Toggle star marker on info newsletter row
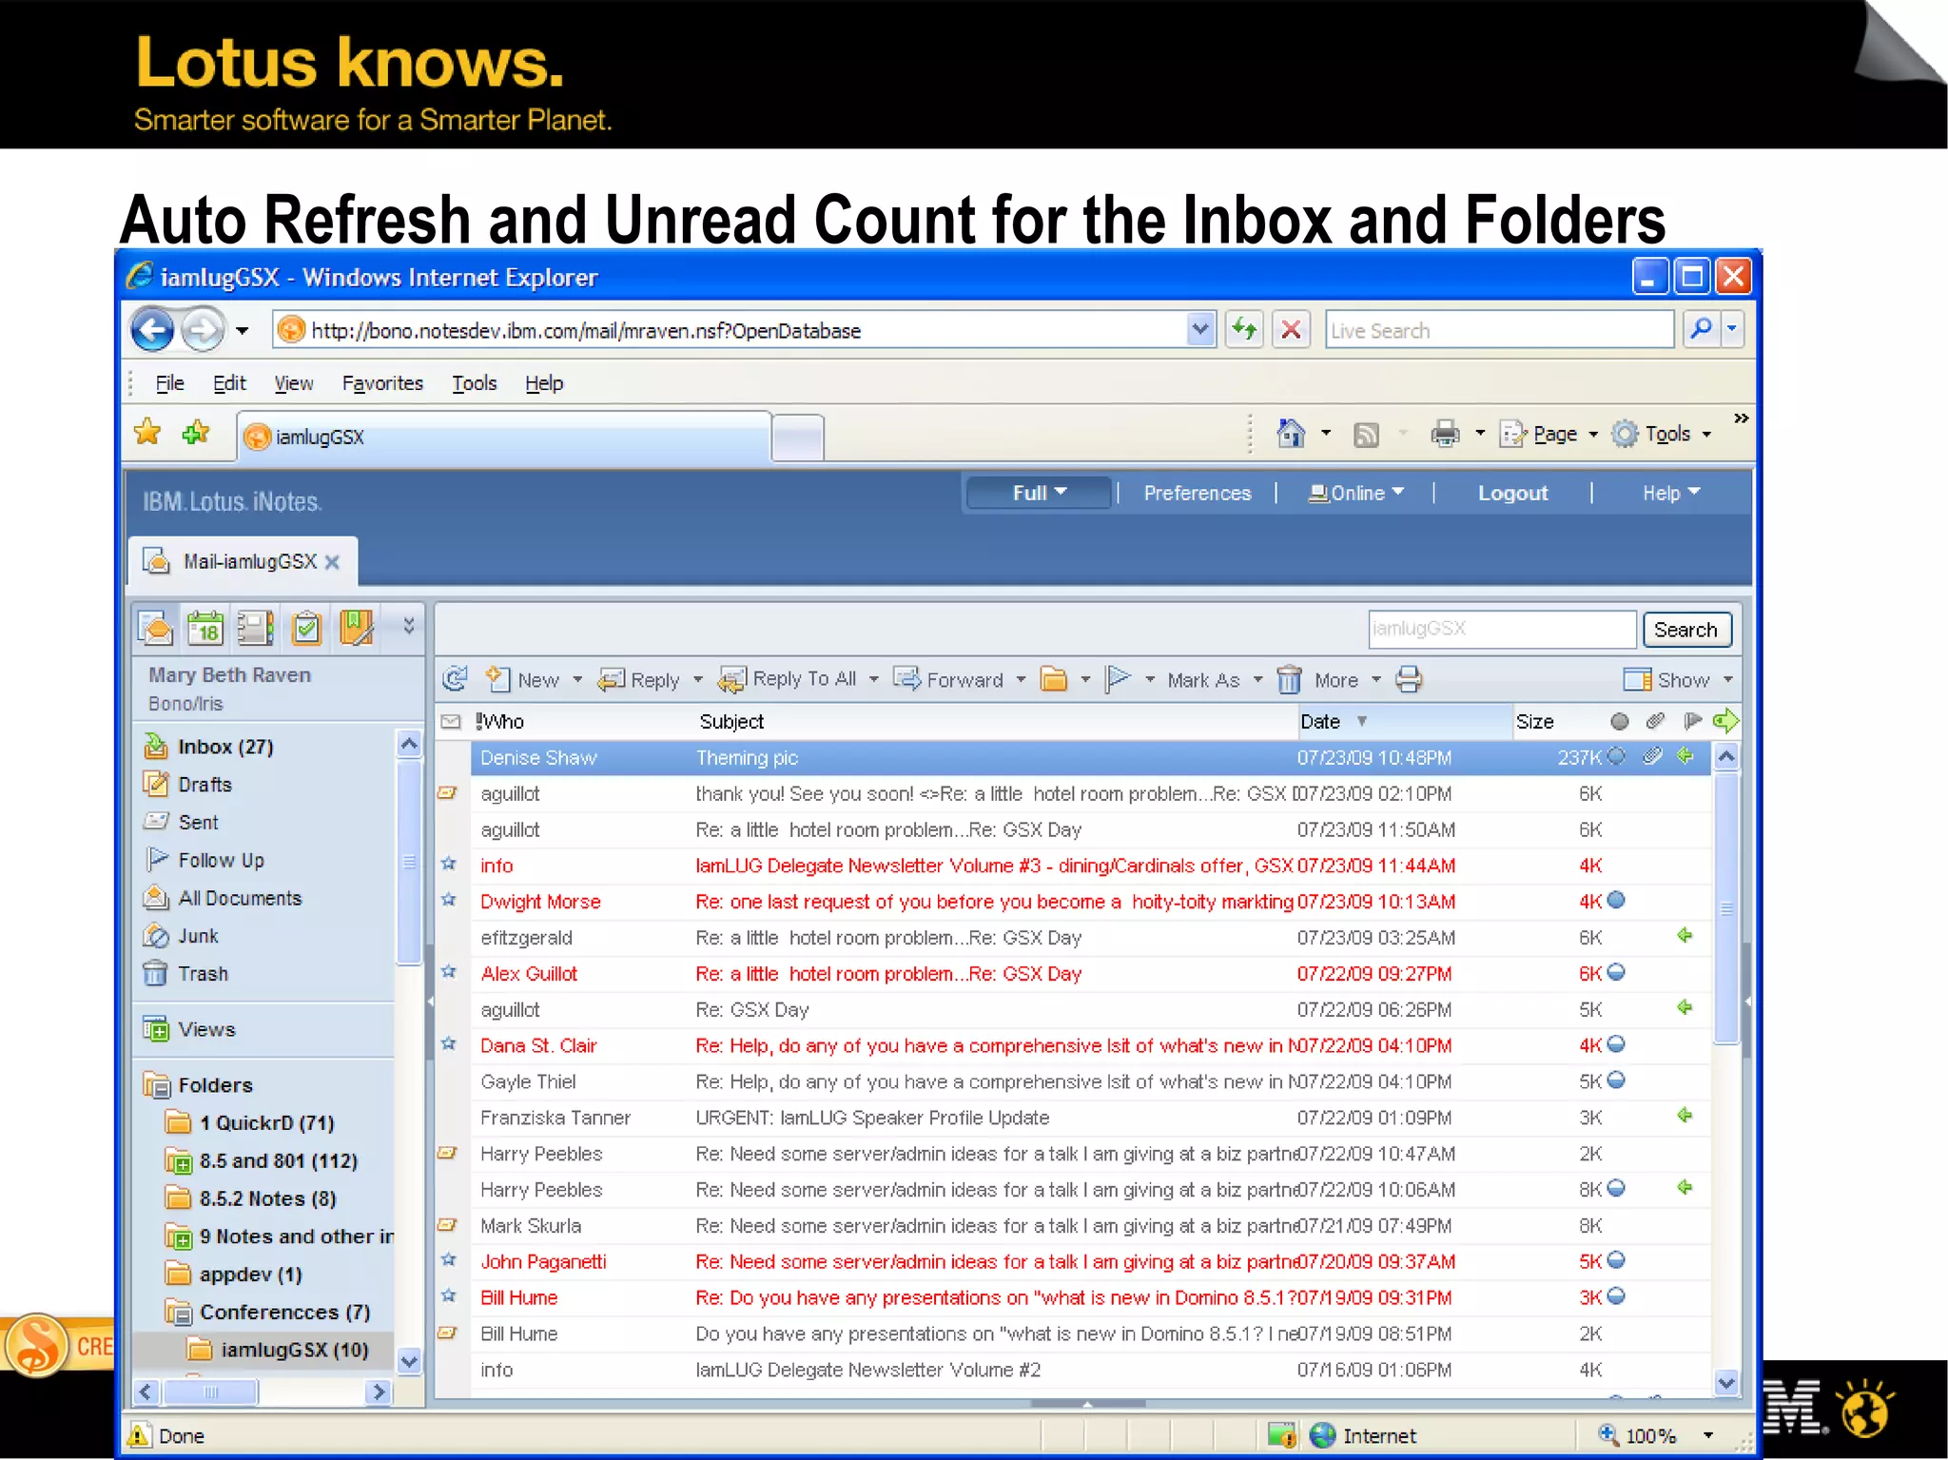Image resolution: width=1948 pixels, height=1460 pixels. tap(449, 864)
